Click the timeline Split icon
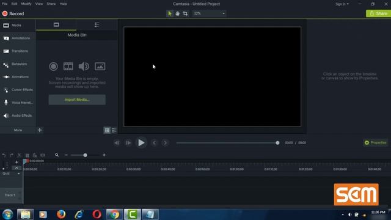The image size is (391, 220). click(43, 155)
